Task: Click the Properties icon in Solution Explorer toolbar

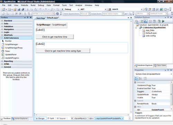Action: pos(137,21)
